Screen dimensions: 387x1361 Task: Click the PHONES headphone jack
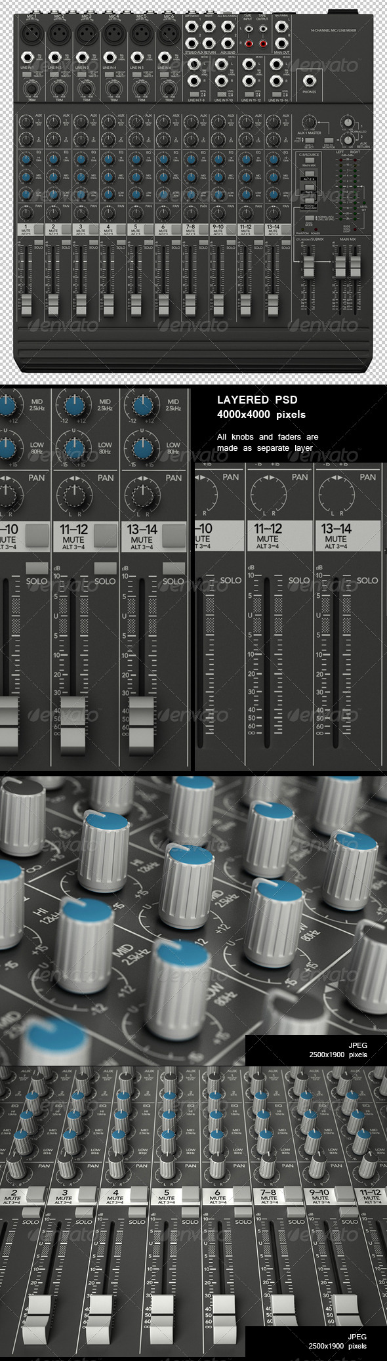(309, 81)
